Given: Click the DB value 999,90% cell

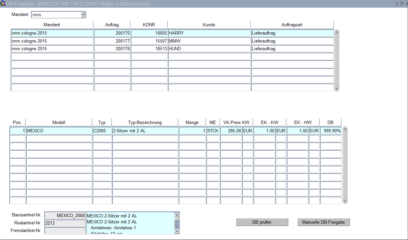Looking at the screenshot, I should [x=331, y=131].
